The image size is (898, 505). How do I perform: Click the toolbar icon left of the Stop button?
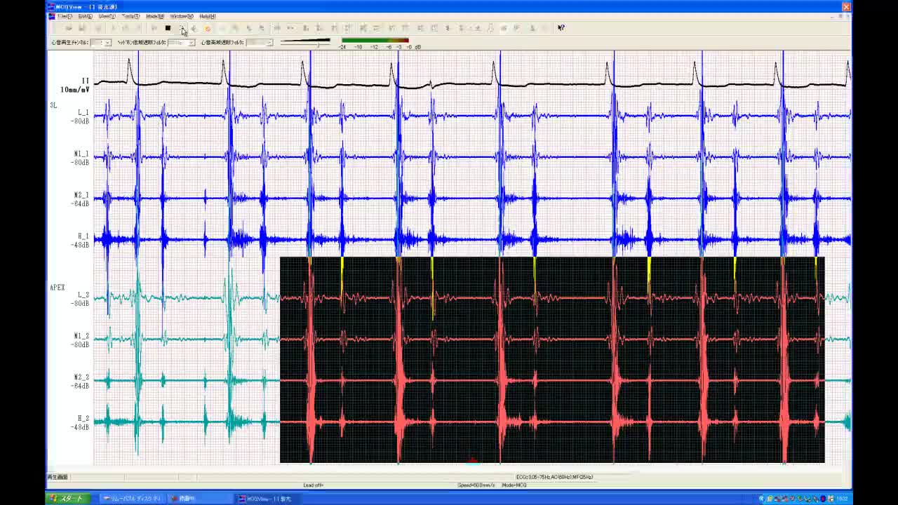[154, 28]
